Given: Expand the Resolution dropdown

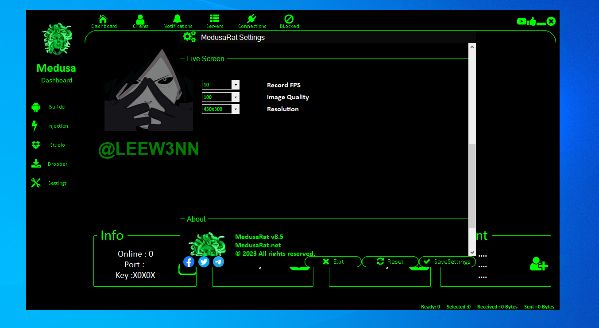Looking at the screenshot, I should (x=236, y=109).
